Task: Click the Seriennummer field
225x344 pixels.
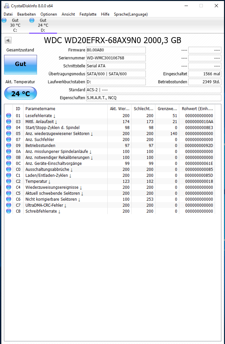Action: coord(116,58)
